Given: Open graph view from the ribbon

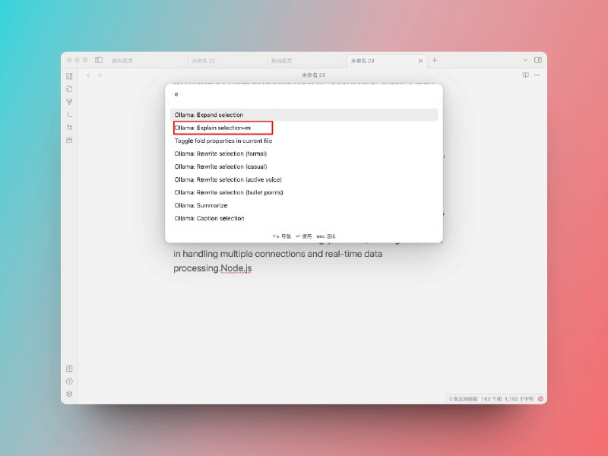Looking at the screenshot, I should (69, 102).
